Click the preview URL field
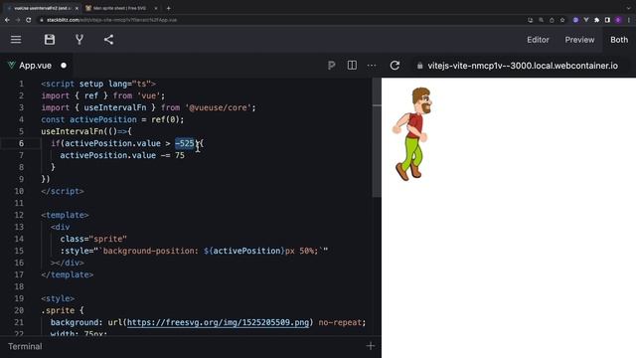Screen dimensions: 636x358 523,66
